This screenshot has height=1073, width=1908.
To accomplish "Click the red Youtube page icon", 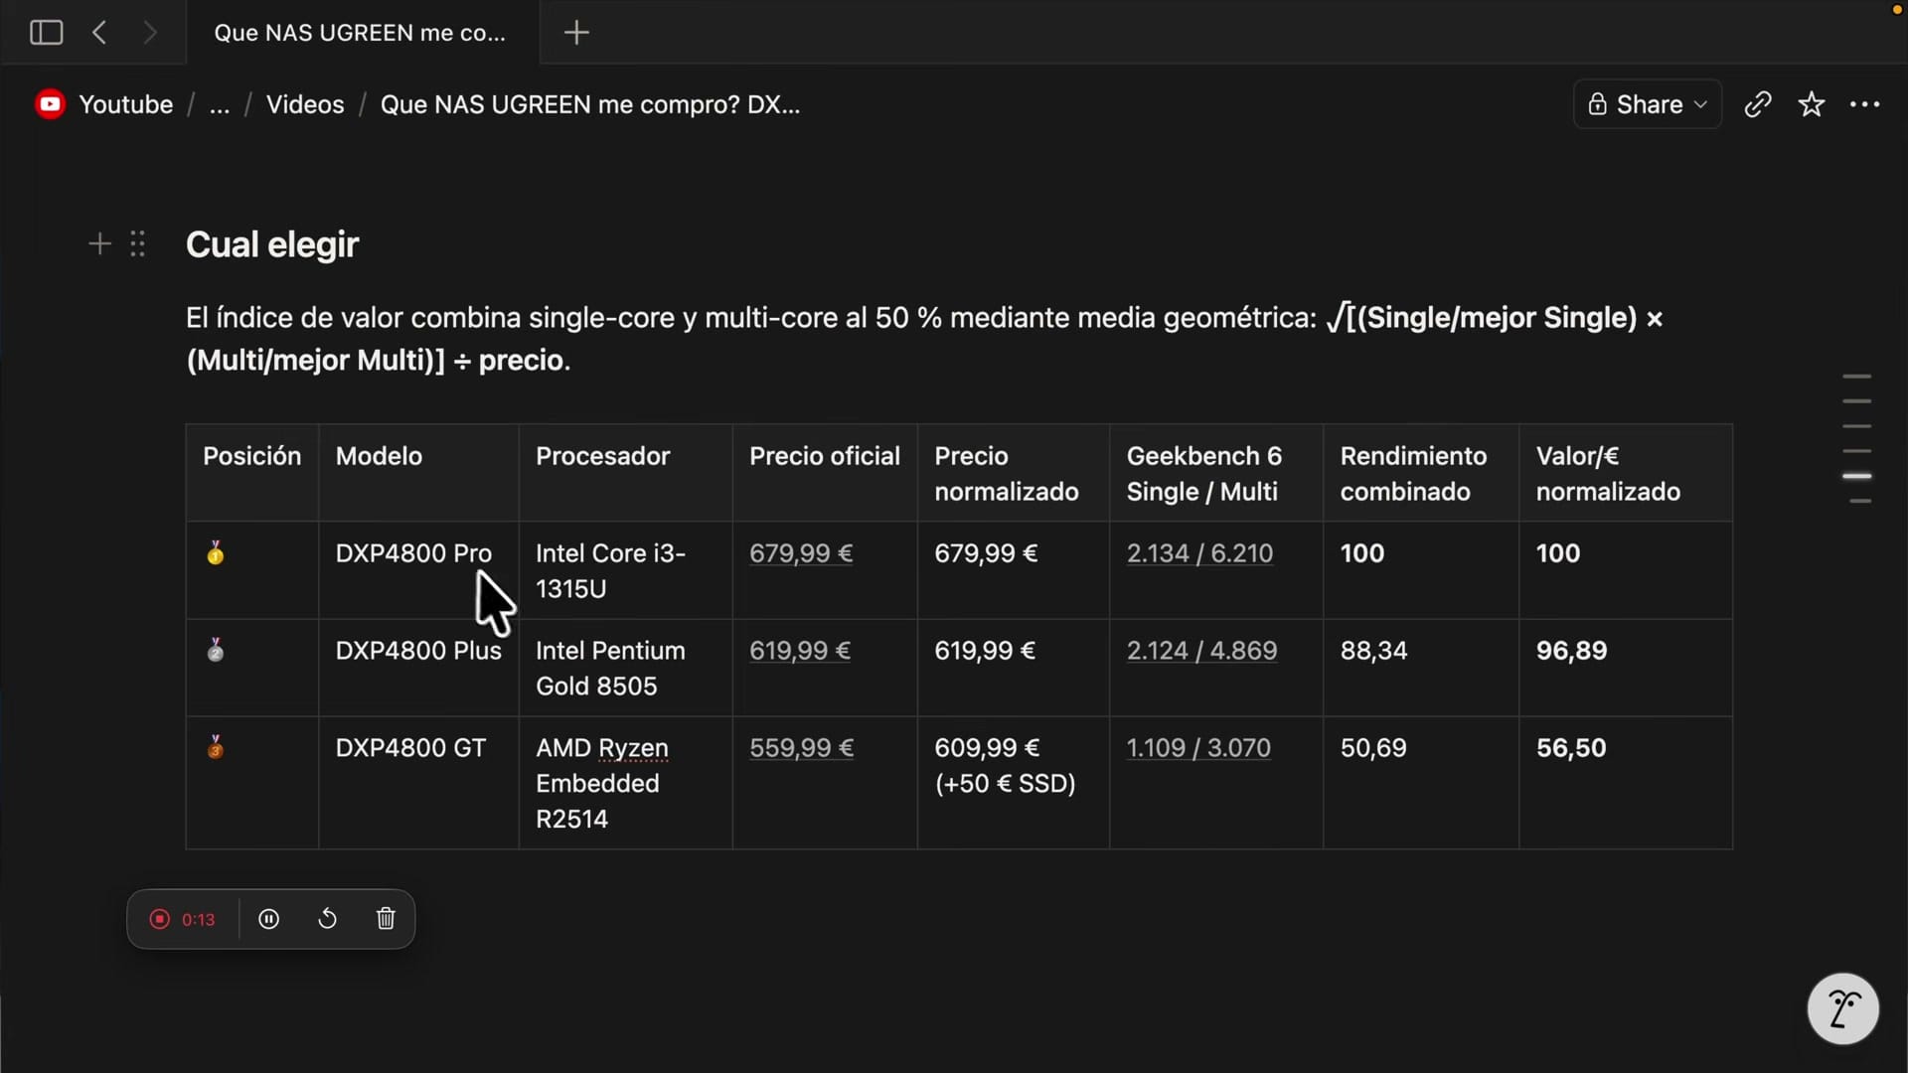I will [50, 104].
